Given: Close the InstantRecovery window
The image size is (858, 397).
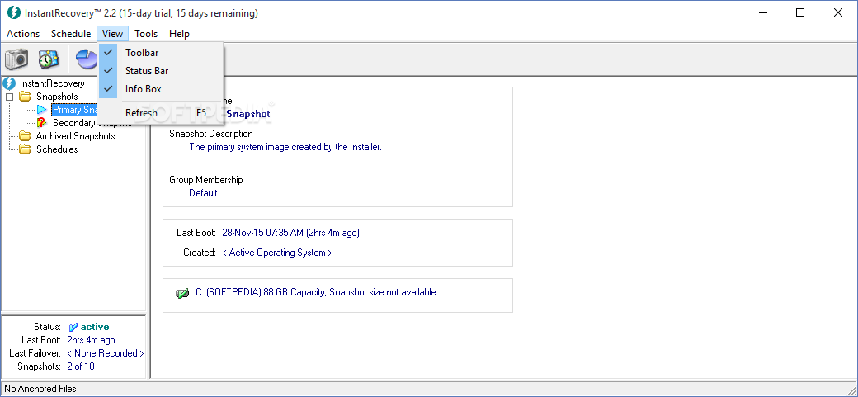Looking at the screenshot, I should point(837,12).
